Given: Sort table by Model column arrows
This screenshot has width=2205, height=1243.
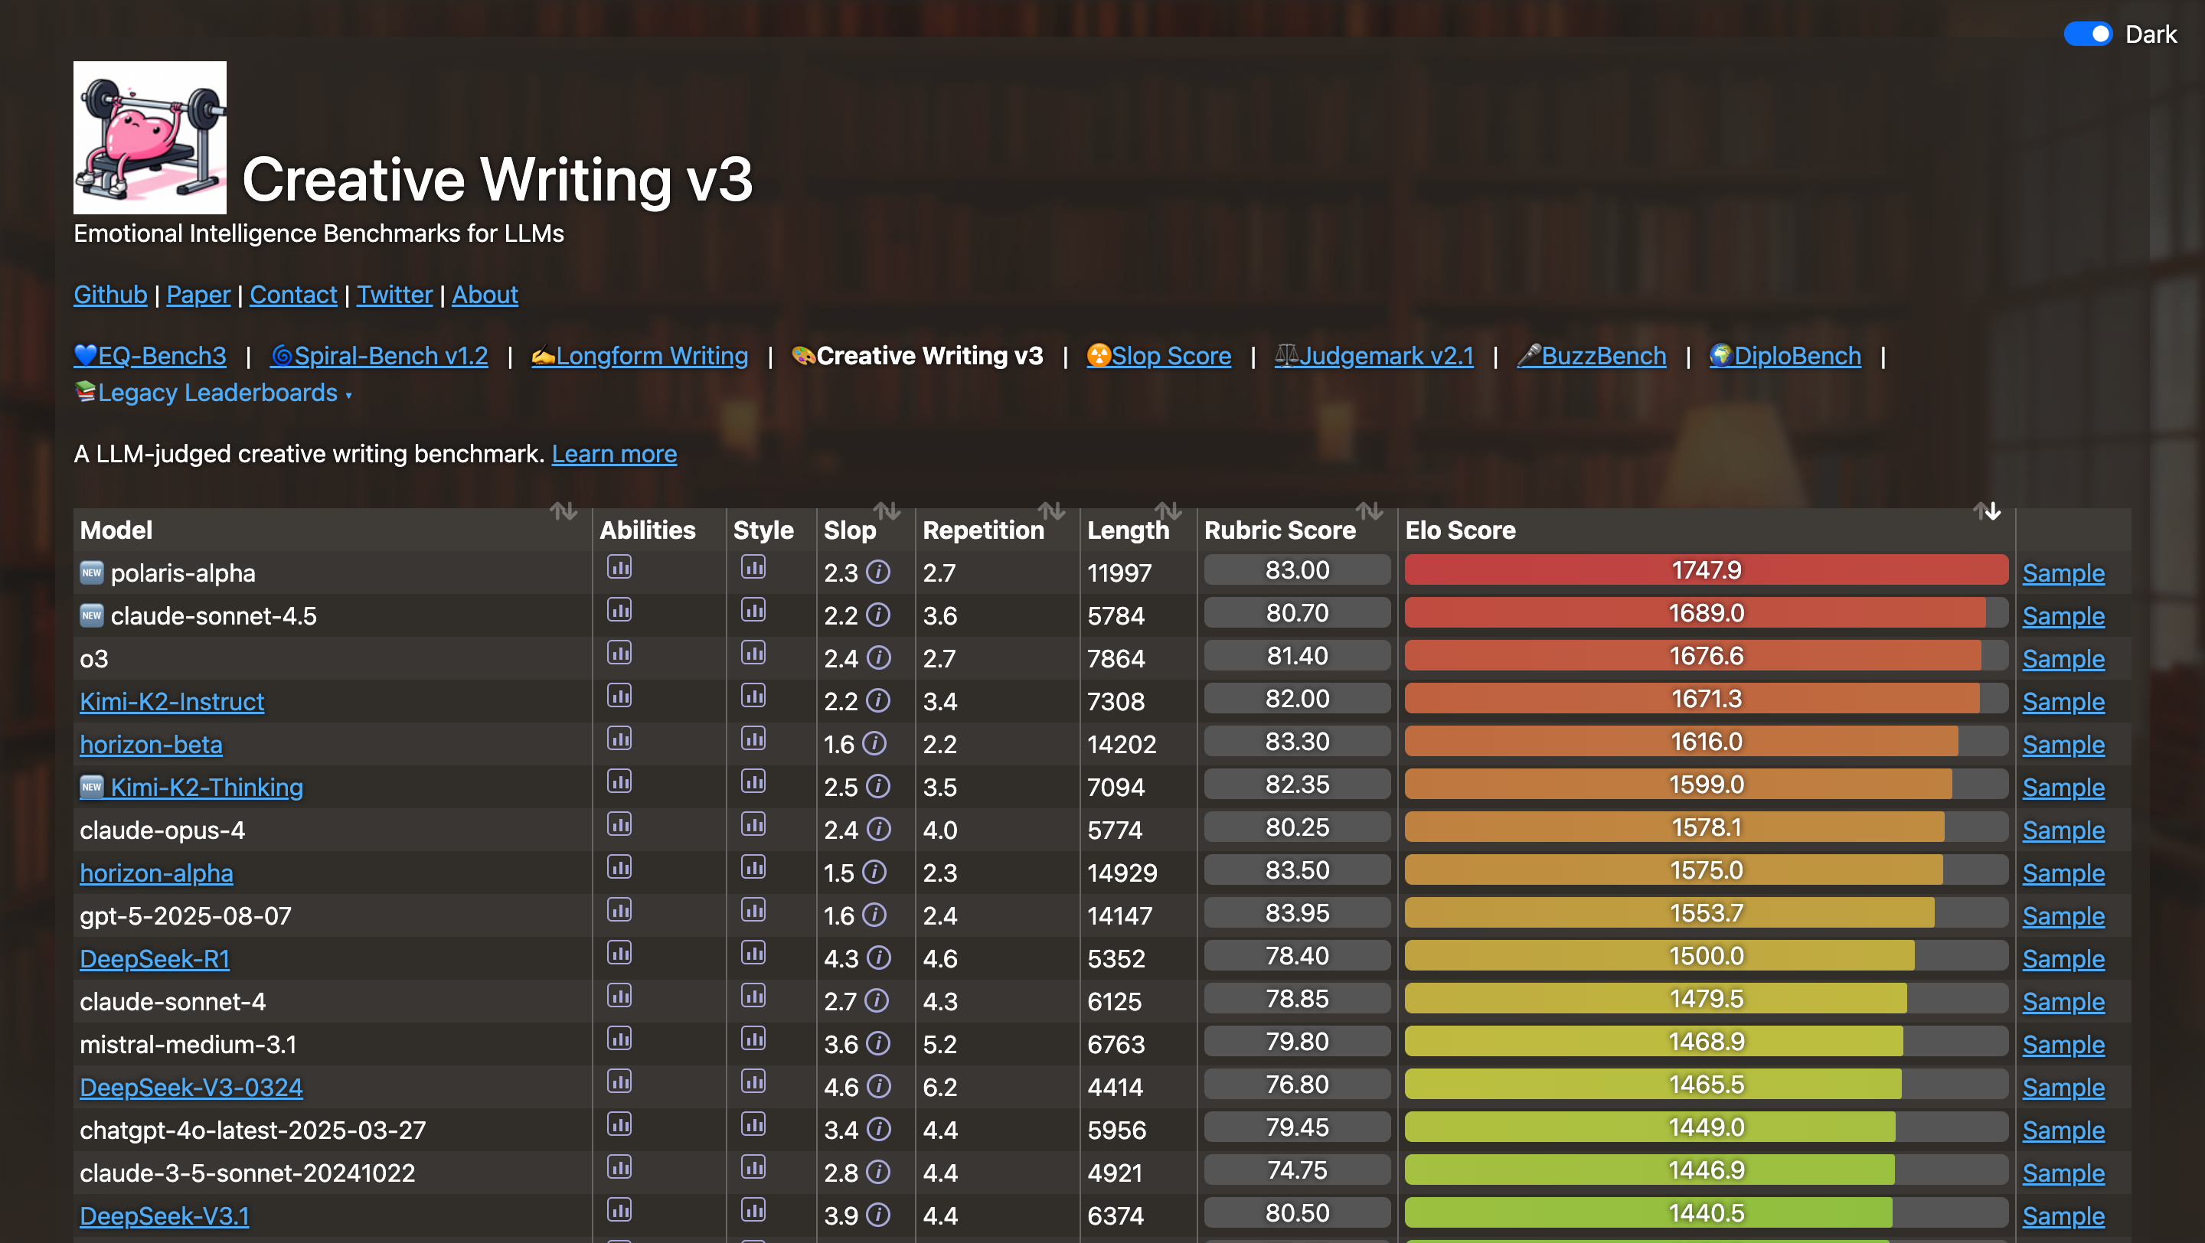Looking at the screenshot, I should 563,511.
